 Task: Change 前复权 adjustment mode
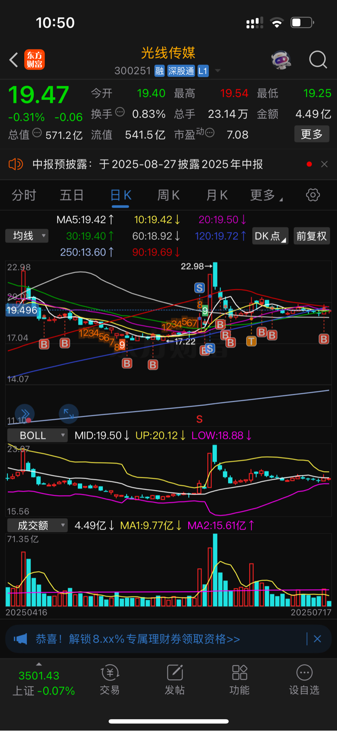click(311, 236)
